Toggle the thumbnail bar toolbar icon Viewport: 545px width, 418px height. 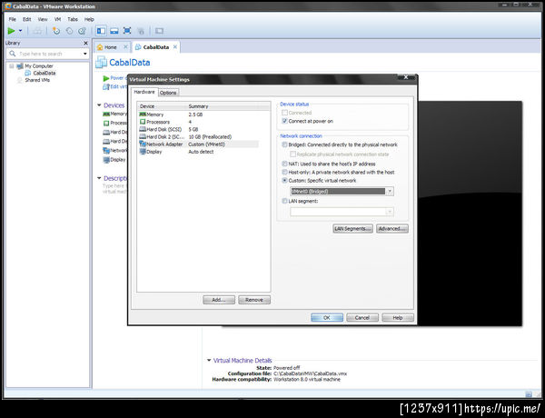(x=114, y=31)
